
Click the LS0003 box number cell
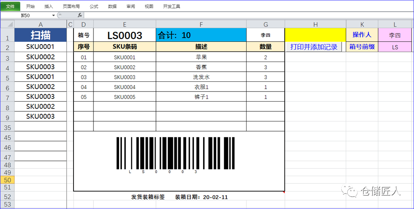[125, 35]
